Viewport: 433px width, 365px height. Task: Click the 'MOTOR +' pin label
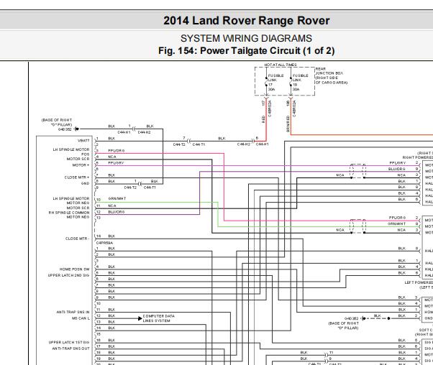(x=81, y=165)
